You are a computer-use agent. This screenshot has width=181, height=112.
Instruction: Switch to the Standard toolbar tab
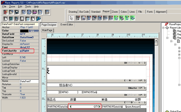(x=96, y=12)
